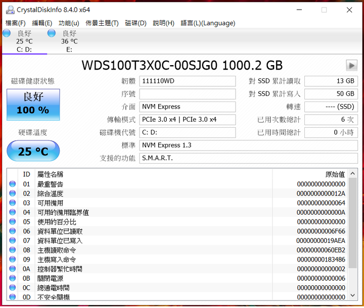Click the 25 °C temperature button
Screen dimensions: 364x308
pyautogui.click(x=33, y=151)
